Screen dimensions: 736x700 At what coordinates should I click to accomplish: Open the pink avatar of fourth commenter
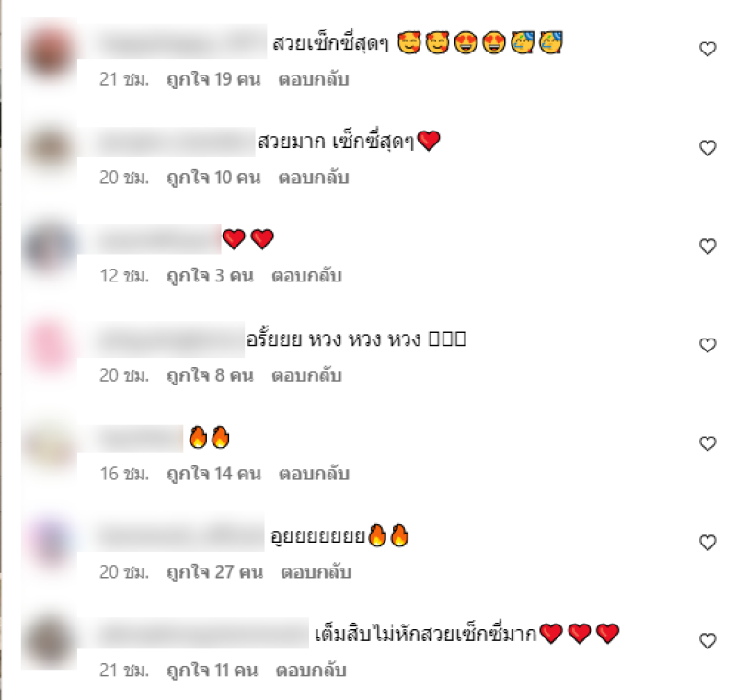coord(50,348)
